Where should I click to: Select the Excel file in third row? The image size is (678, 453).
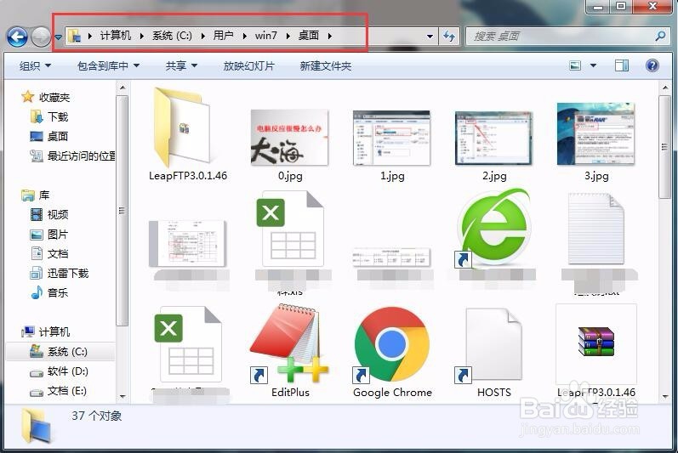tap(188, 344)
